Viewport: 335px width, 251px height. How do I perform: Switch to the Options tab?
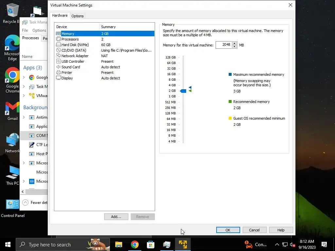[x=77, y=16]
